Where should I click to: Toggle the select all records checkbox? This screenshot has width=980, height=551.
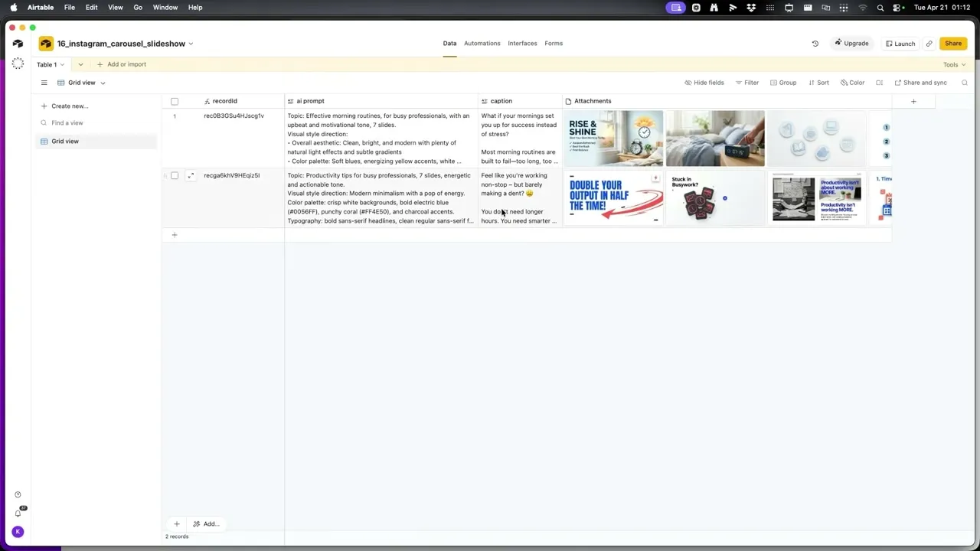pos(175,101)
